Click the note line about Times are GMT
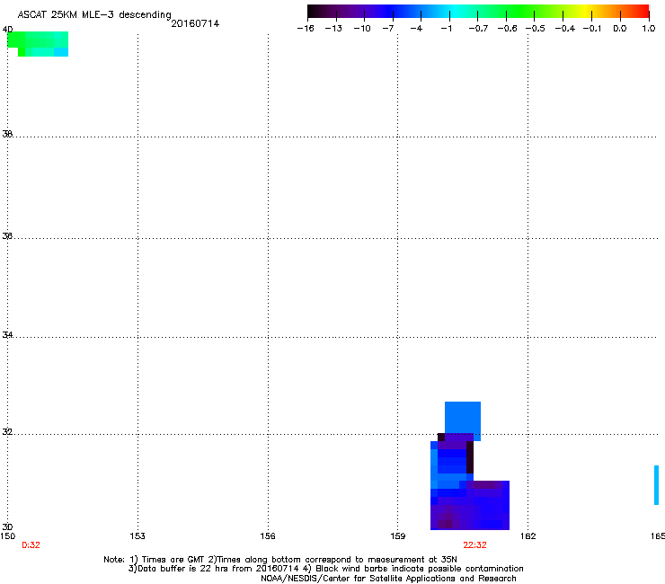The image size is (665, 584). [x=280, y=560]
